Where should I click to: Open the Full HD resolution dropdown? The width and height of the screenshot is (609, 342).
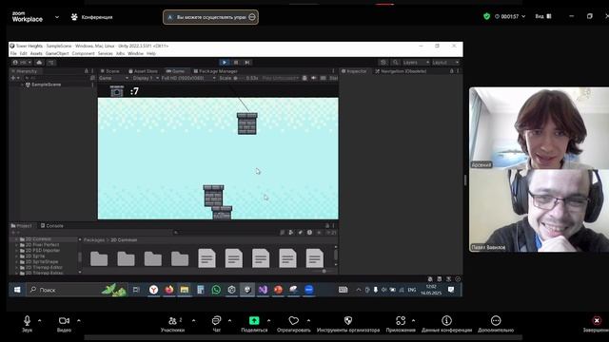[x=188, y=78]
